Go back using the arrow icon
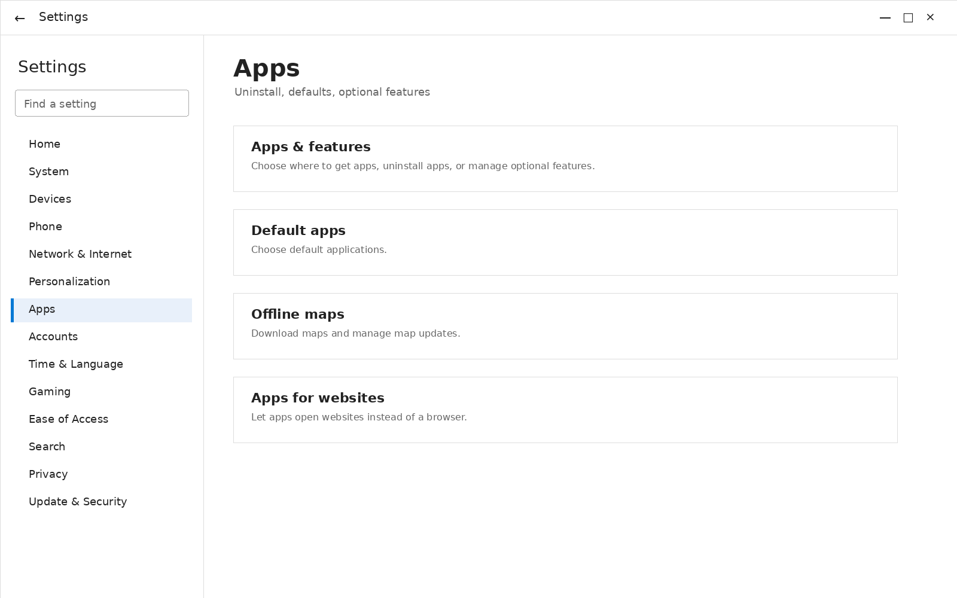This screenshot has width=957, height=598. pyautogui.click(x=20, y=18)
